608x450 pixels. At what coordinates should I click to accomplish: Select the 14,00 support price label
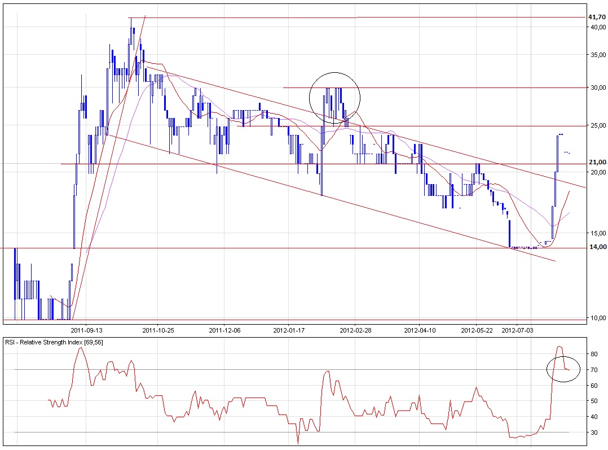596,247
